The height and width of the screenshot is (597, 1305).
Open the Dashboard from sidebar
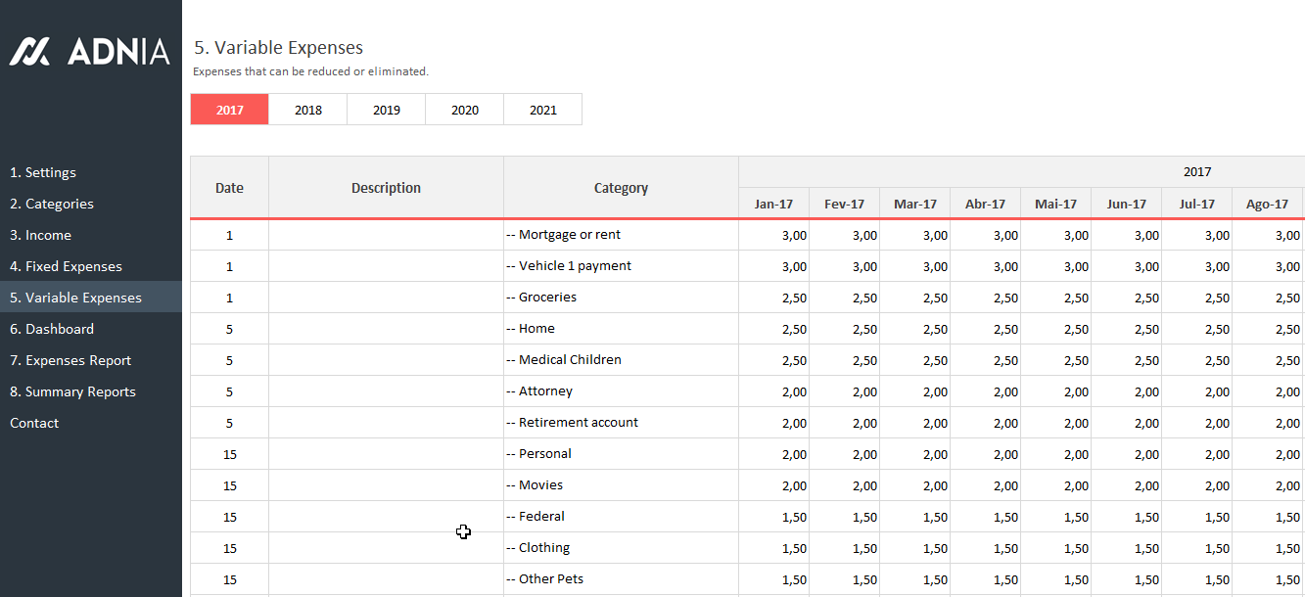52,329
